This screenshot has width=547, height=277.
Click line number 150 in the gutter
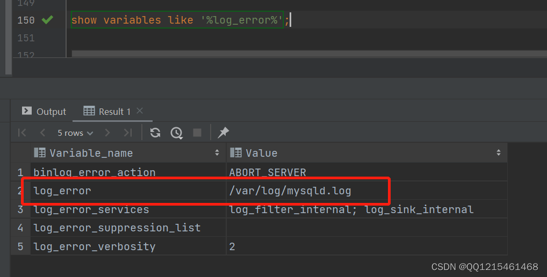(26, 20)
